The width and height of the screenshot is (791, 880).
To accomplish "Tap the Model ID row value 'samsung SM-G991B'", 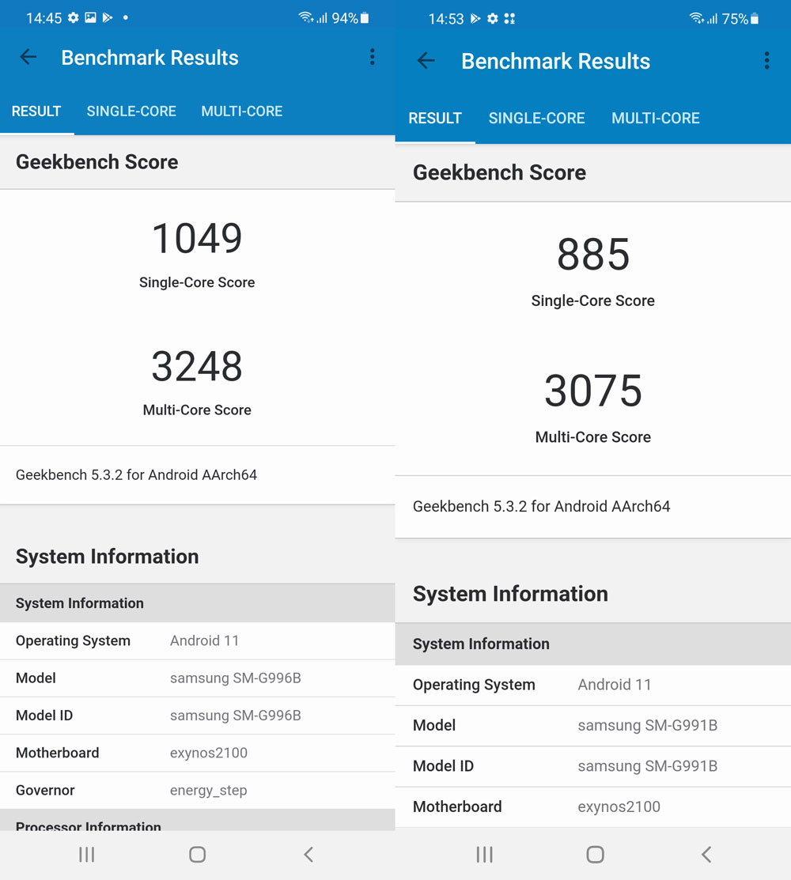I will pyautogui.click(x=648, y=766).
